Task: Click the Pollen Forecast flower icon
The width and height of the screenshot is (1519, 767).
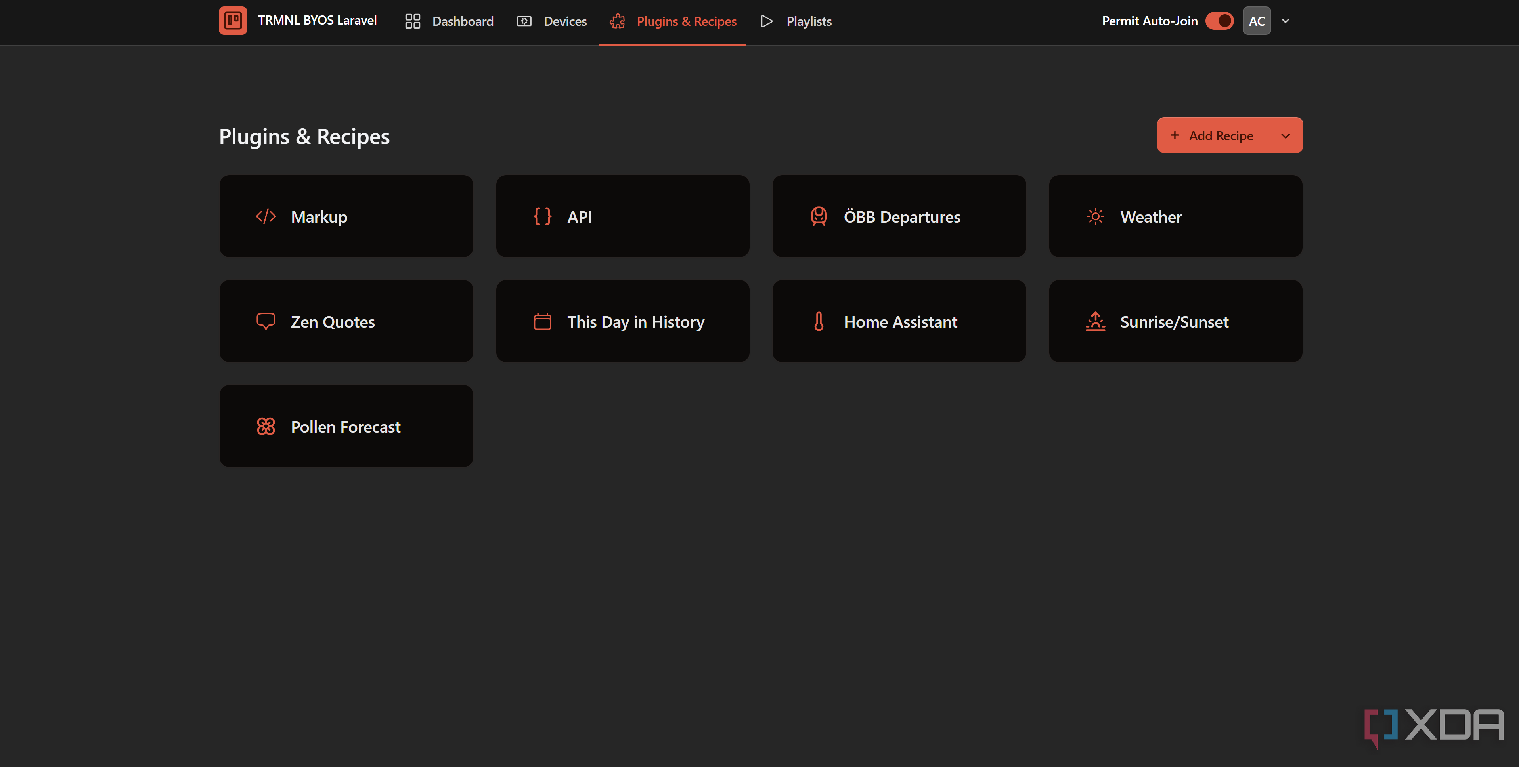Action: (x=266, y=426)
